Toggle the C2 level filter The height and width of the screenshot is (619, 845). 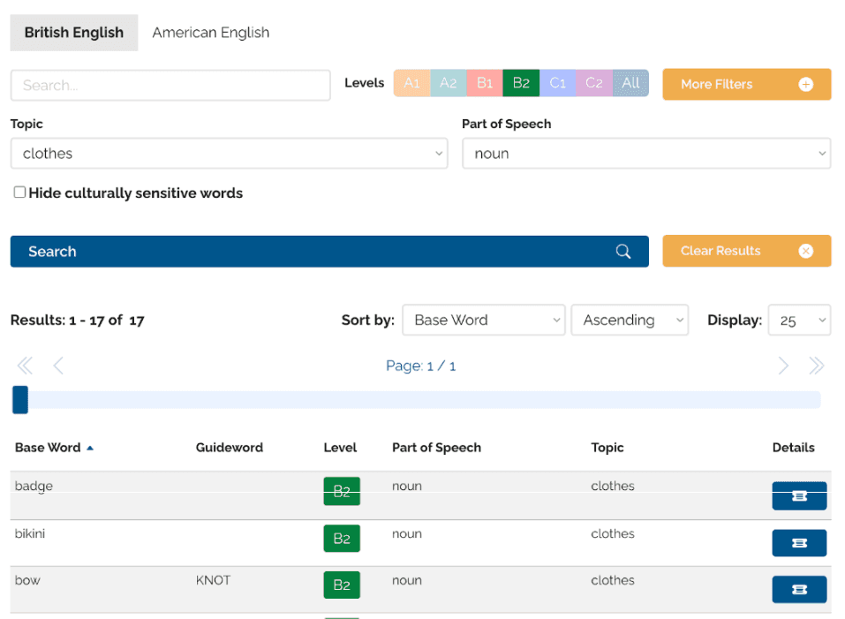coord(594,83)
